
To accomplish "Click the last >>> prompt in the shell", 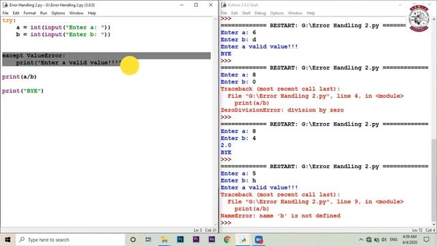I will (226, 223).
